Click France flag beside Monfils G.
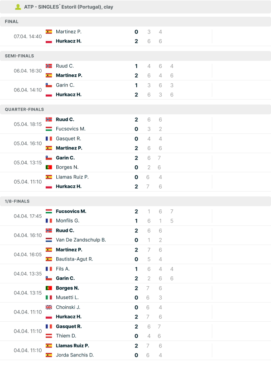Viewport: 271px width, 374px height. pyautogui.click(x=49, y=221)
